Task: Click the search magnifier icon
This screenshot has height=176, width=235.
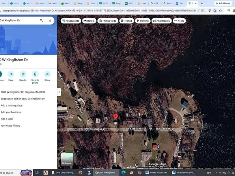Action: [41, 21]
